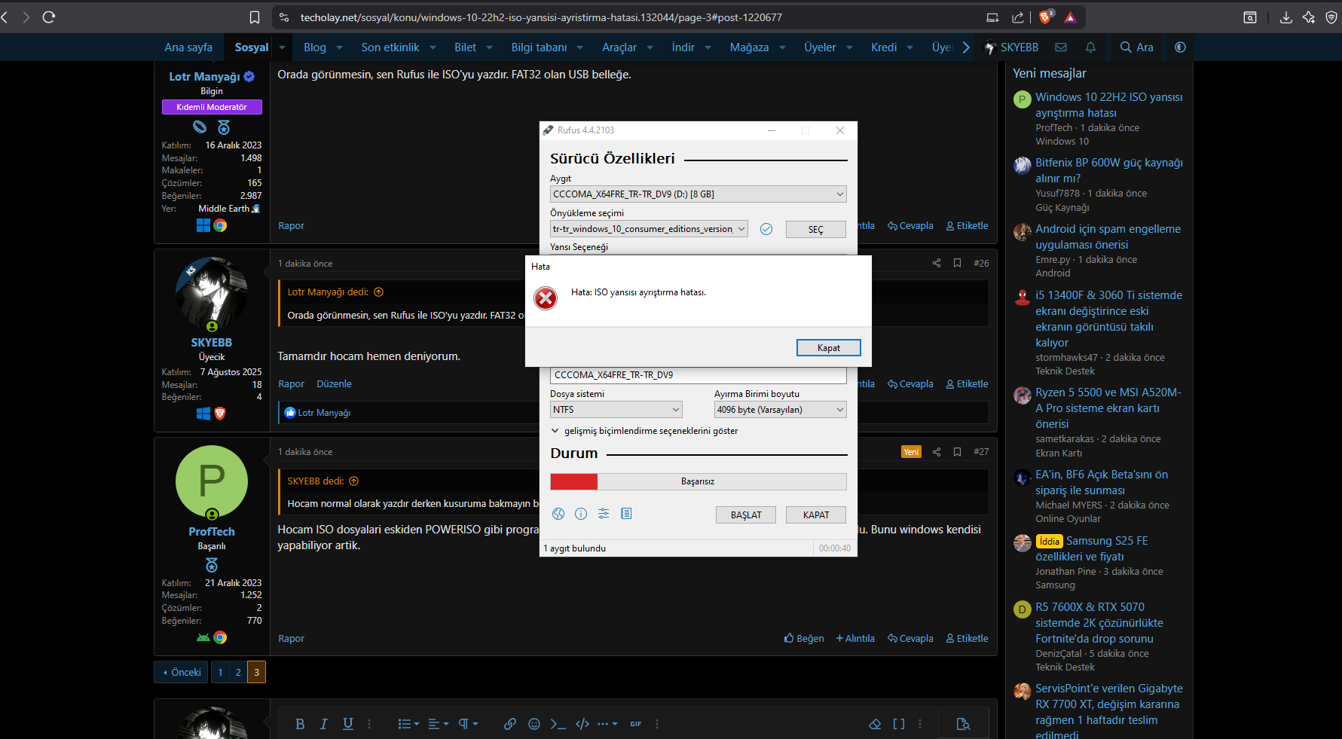Open browser downloads icon
Image resolution: width=1342 pixels, height=739 pixels.
(x=1285, y=17)
